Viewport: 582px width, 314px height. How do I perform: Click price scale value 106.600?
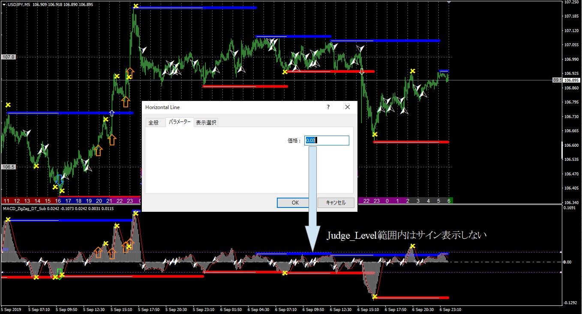(571, 145)
